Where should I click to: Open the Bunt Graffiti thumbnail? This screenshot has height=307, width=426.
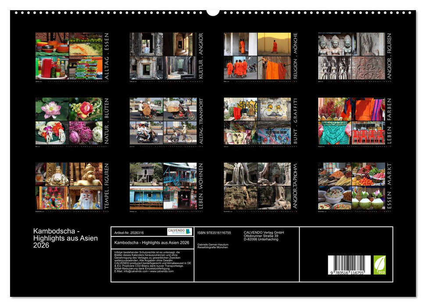[257, 121]
